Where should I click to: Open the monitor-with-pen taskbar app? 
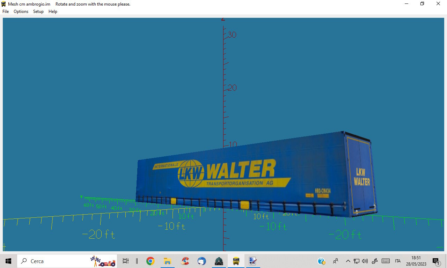(x=253, y=261)
